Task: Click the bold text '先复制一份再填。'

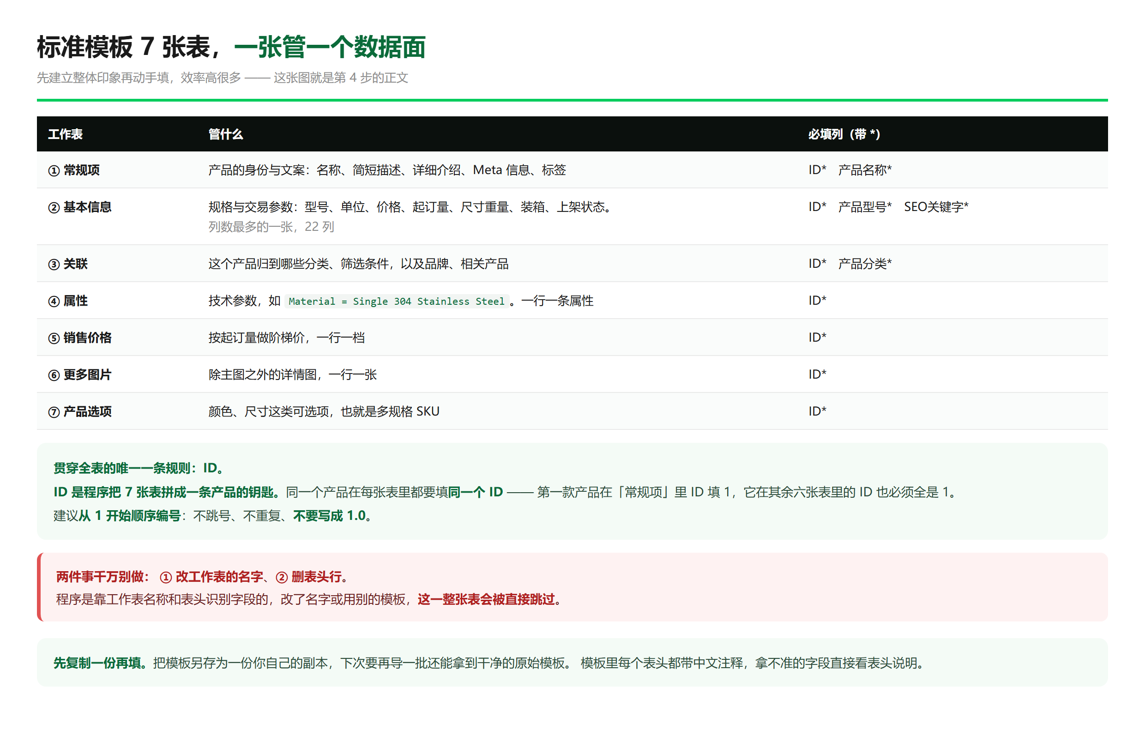Action: [x=100, y=663]
